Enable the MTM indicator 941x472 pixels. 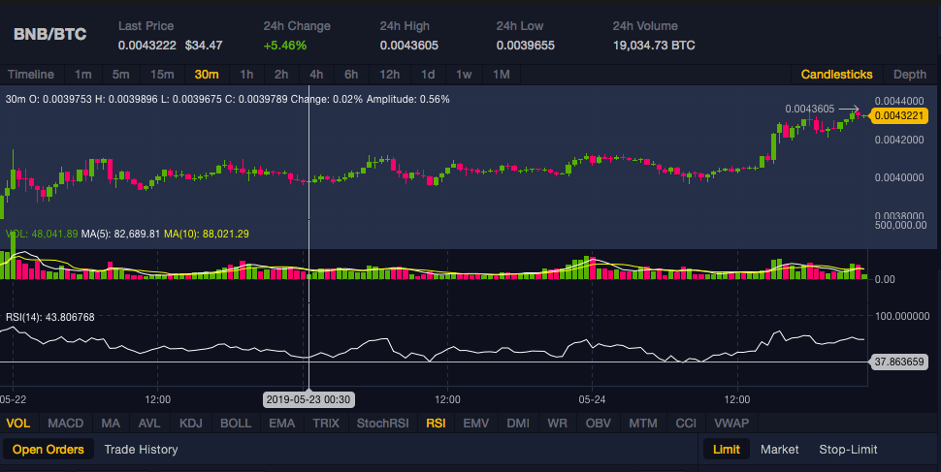point(643,423)
